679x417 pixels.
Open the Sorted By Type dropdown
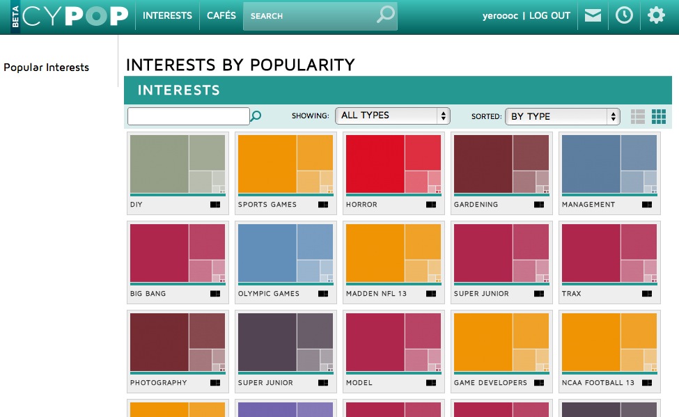[x=563, y=116]
